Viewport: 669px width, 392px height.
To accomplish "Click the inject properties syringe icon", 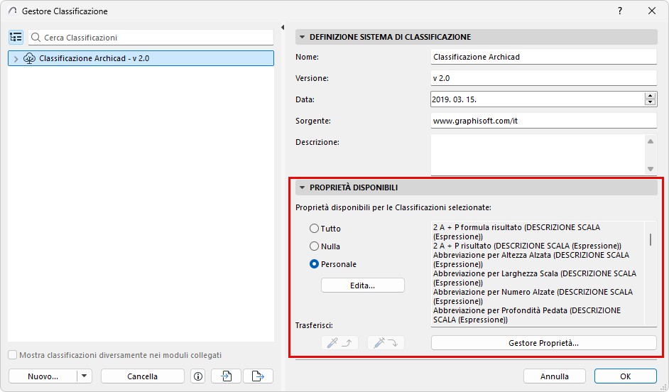I will point(386,342).
